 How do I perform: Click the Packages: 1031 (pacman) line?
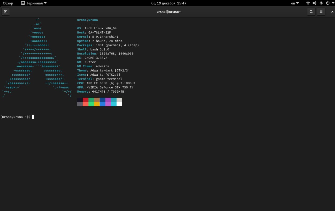pyautogui.click(x=108, y=45)
